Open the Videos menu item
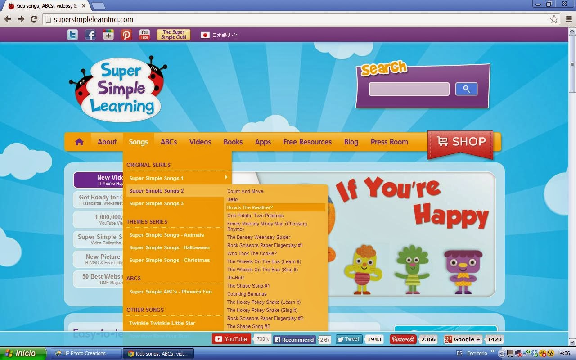Screen dimensions: 576x360 (200, 142)
